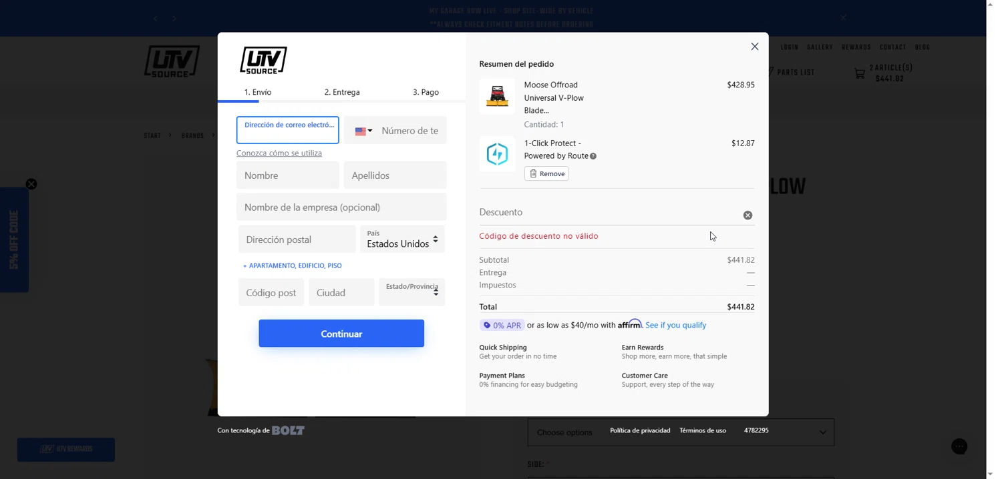Open the 'Conozca cómo se utiliza' link

(x=279, y=153)
